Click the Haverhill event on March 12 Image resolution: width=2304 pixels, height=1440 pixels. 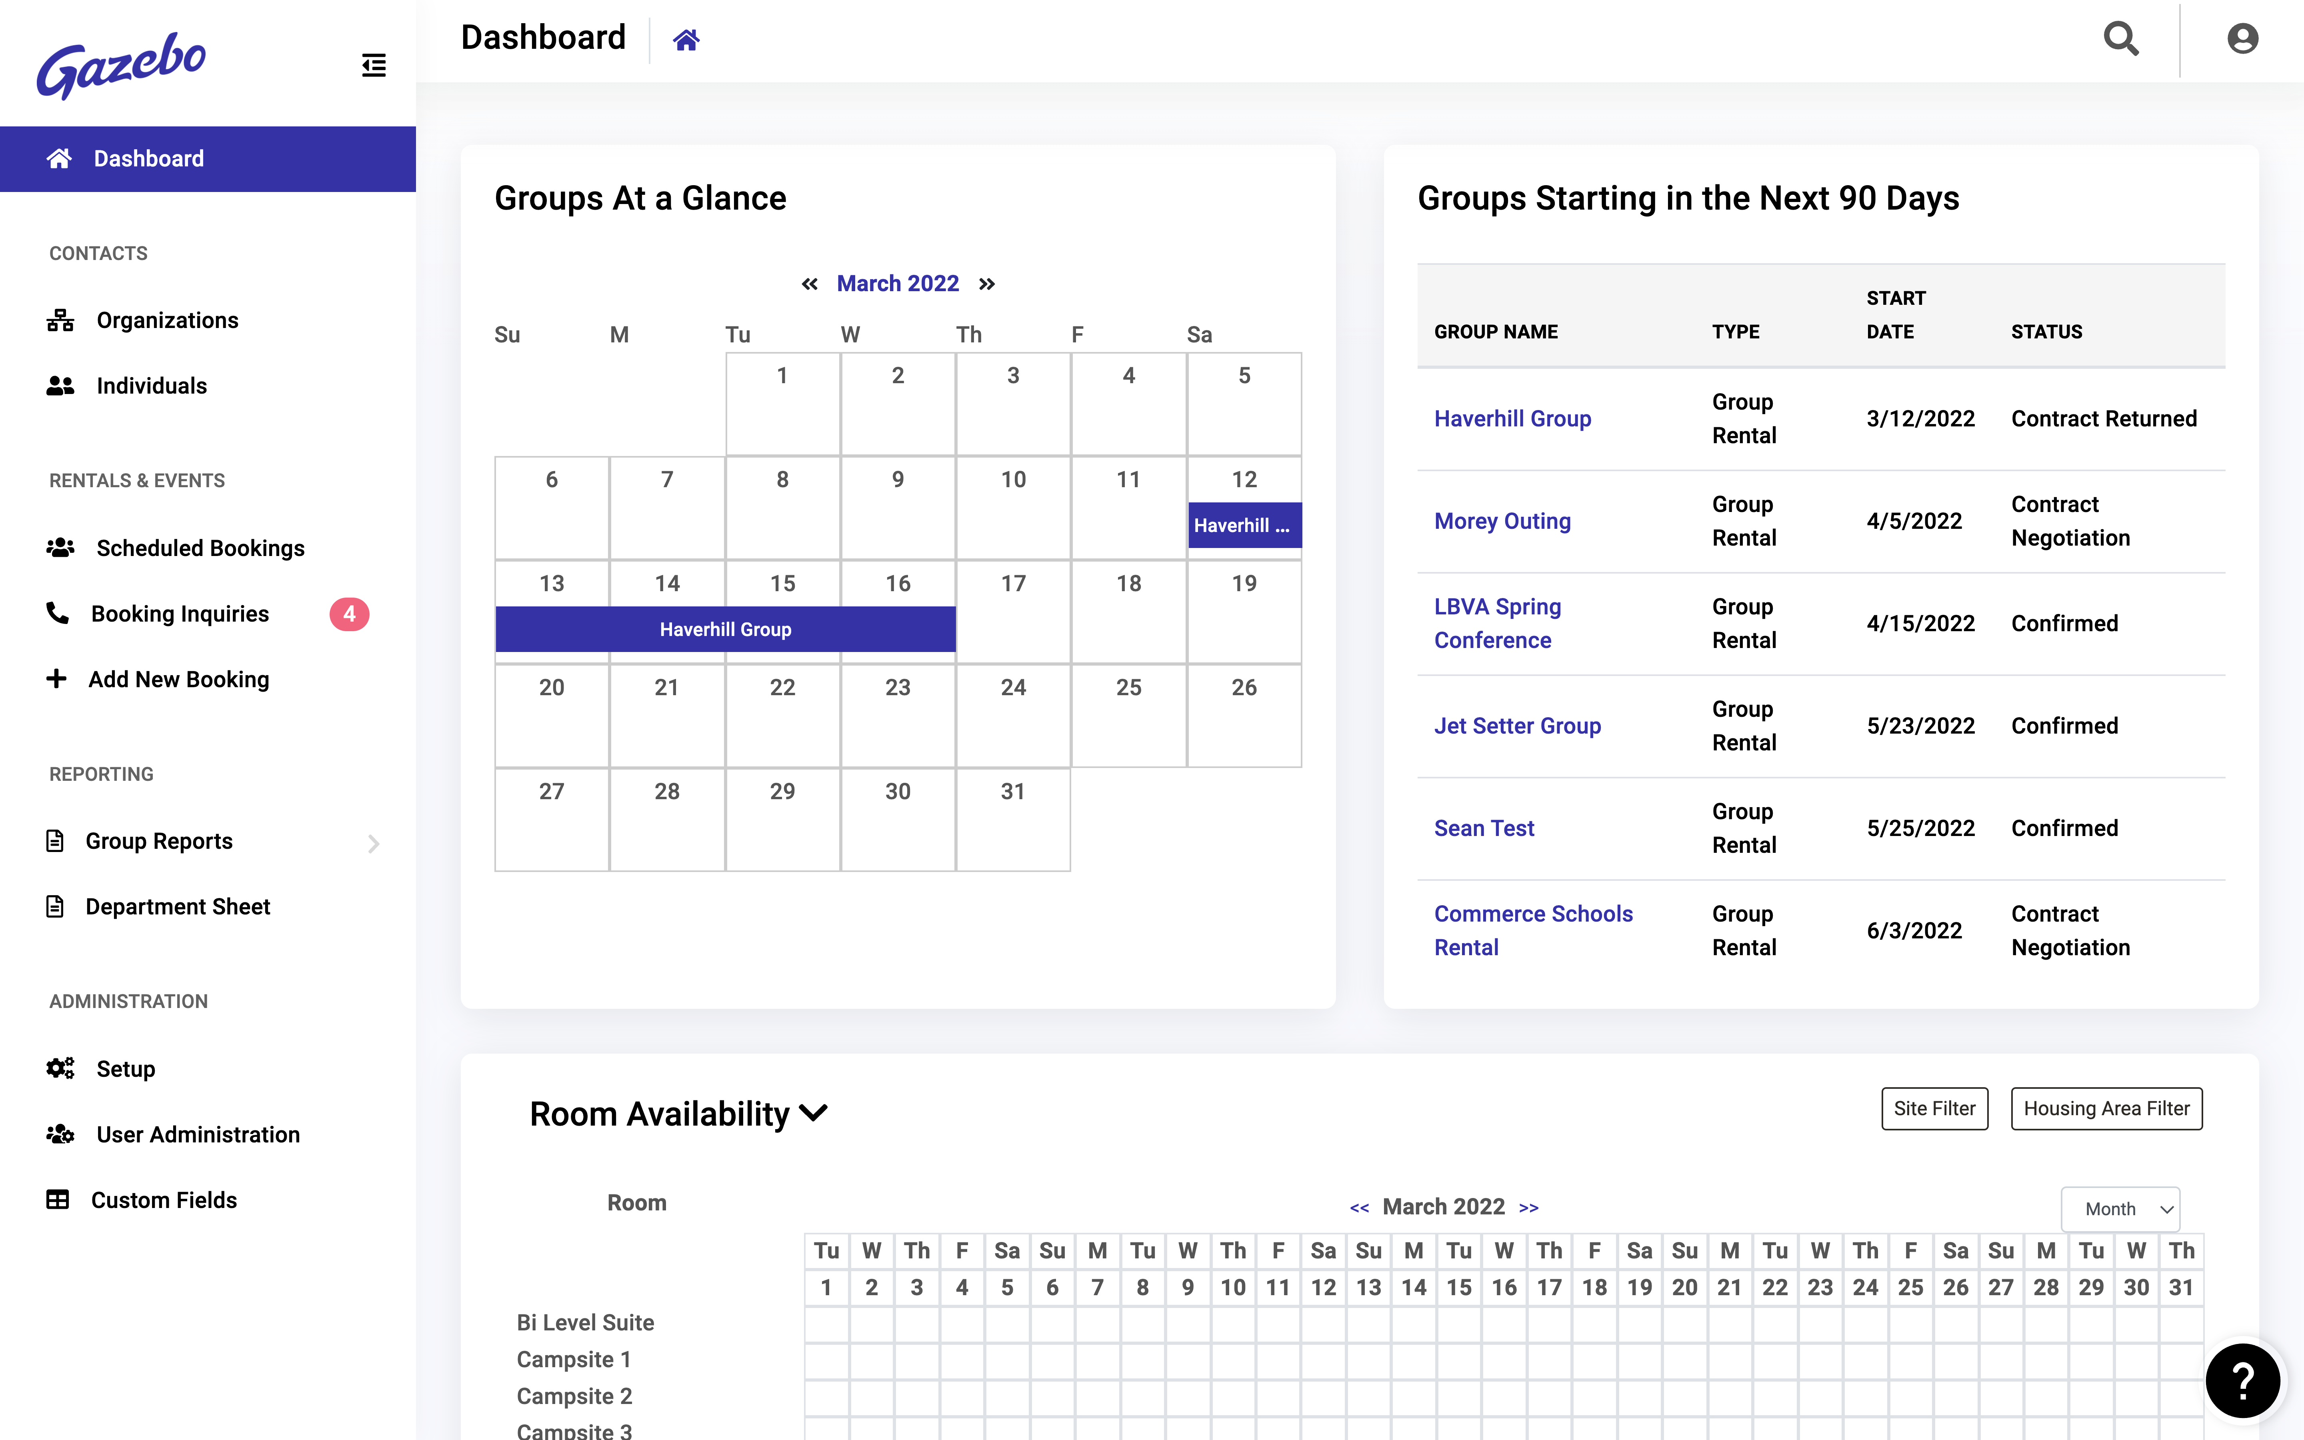[1244, 525]
